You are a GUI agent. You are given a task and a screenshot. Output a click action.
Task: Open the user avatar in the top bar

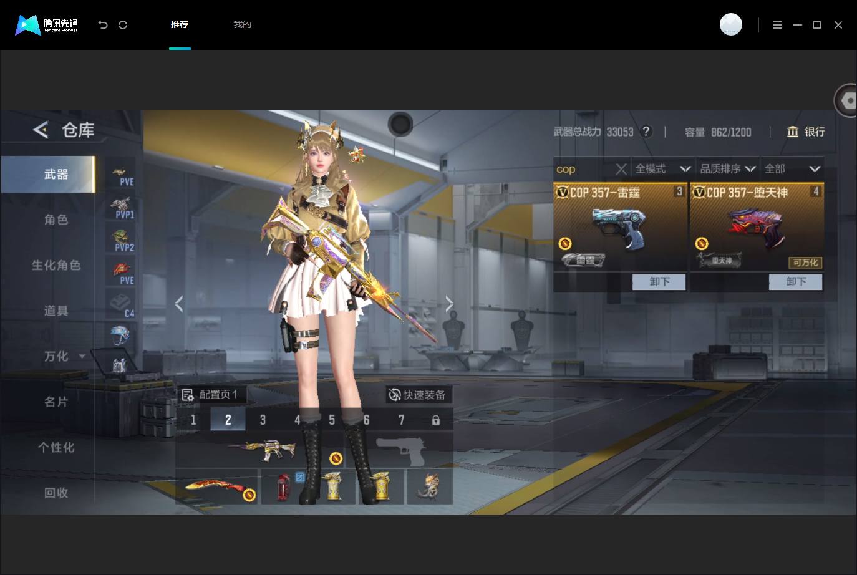(731, 24)
